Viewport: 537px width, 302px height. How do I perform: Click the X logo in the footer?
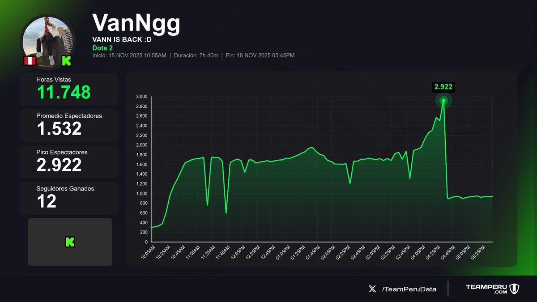click(372, 289)
